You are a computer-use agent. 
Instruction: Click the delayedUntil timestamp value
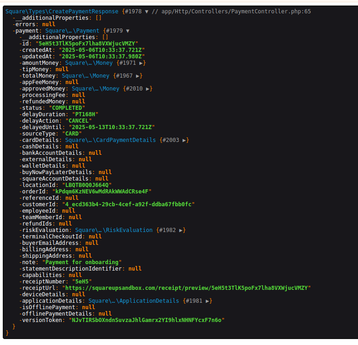(x=112, y=127)
